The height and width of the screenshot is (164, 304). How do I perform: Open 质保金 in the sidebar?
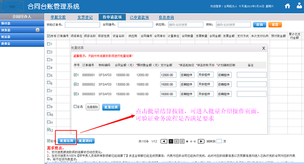22,44
